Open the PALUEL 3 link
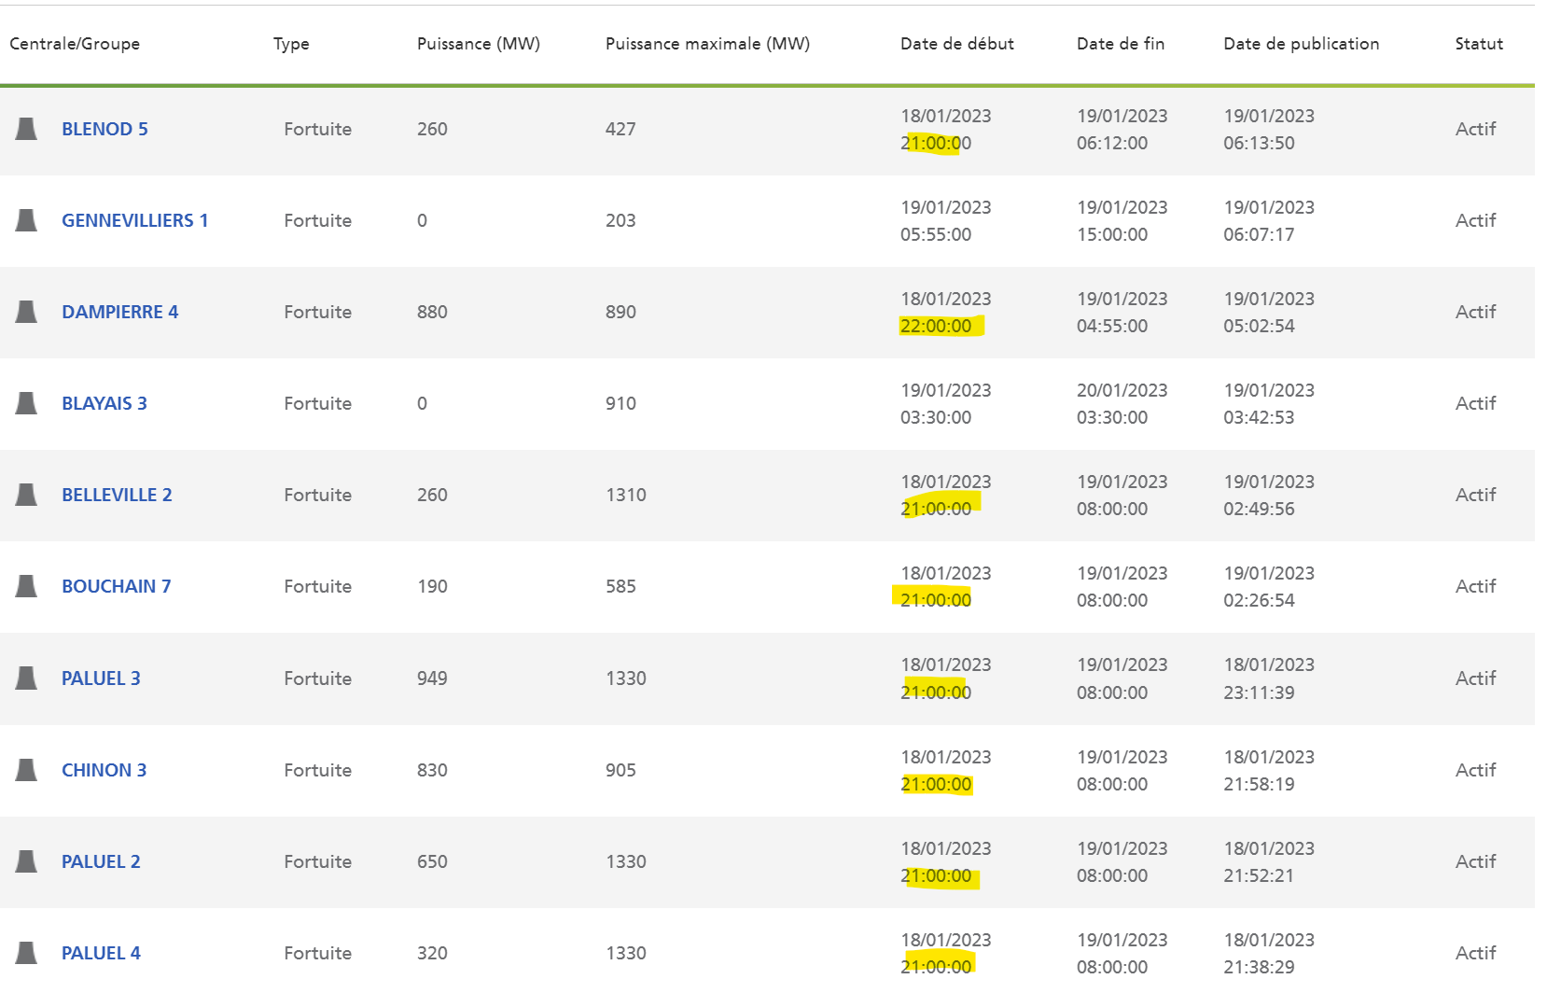1561x1007 pixels. coord(101,678)
